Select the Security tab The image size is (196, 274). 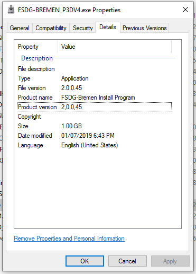coord(83,28)
